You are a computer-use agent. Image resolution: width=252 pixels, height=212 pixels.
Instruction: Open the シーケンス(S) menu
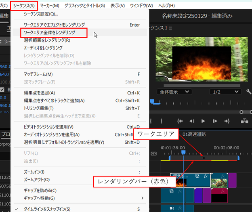(24, 6)
